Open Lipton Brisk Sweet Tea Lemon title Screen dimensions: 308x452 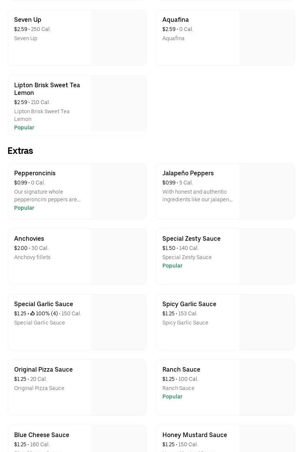47,89
